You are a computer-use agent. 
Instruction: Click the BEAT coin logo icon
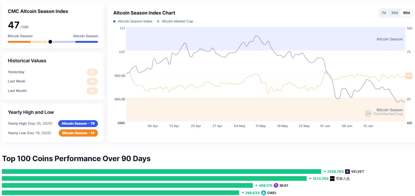(x=276, y=185)
